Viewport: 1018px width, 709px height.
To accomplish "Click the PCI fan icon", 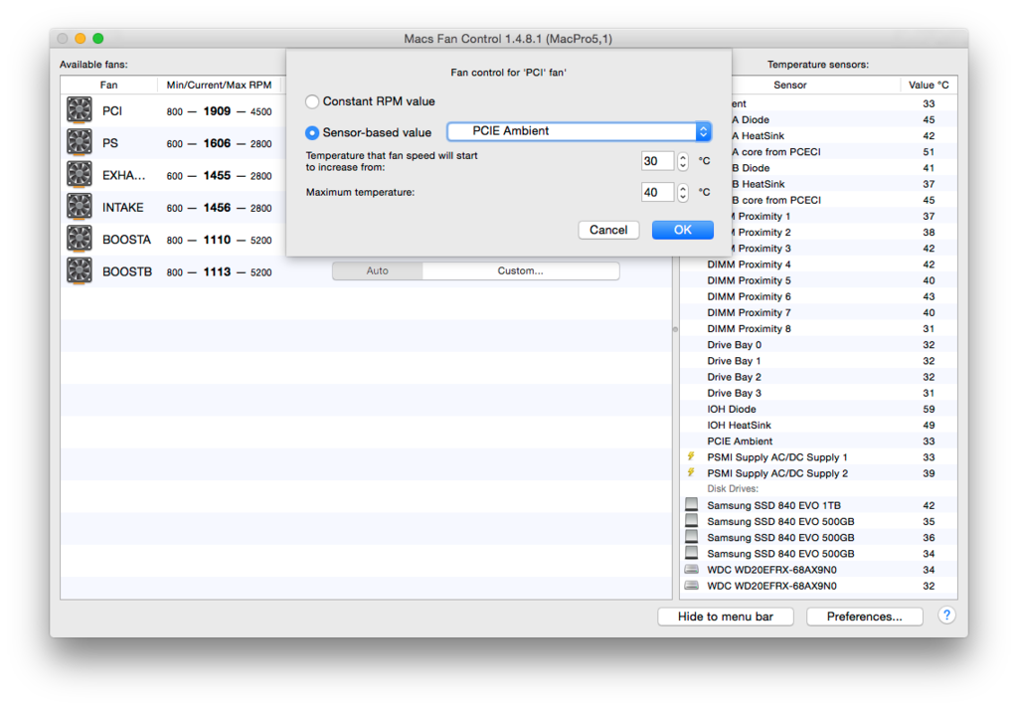I will 80,109.
